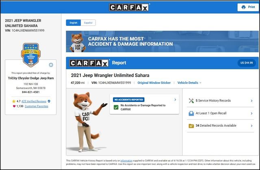
Task: Click the green checkmark accident icon
Action: (116, 107)
